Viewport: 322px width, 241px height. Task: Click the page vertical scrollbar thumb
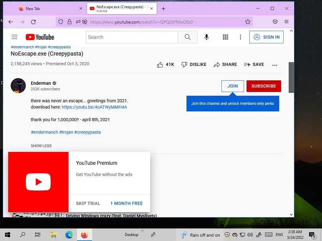point(291,78)
